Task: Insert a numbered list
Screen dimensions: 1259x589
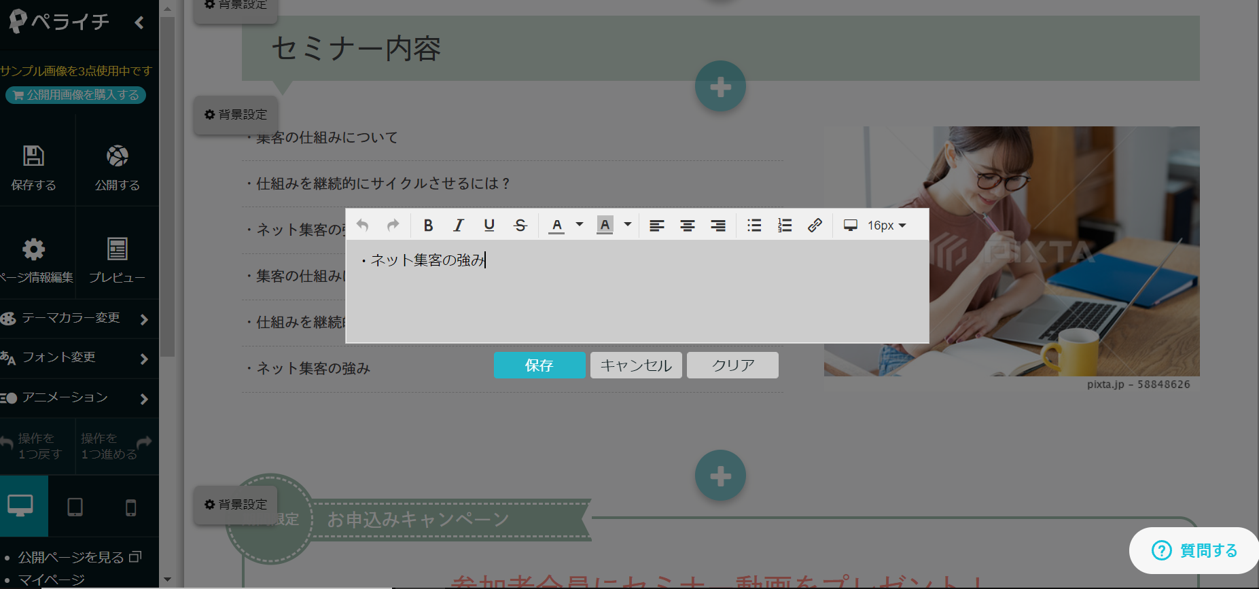Action: coord(785,225)
